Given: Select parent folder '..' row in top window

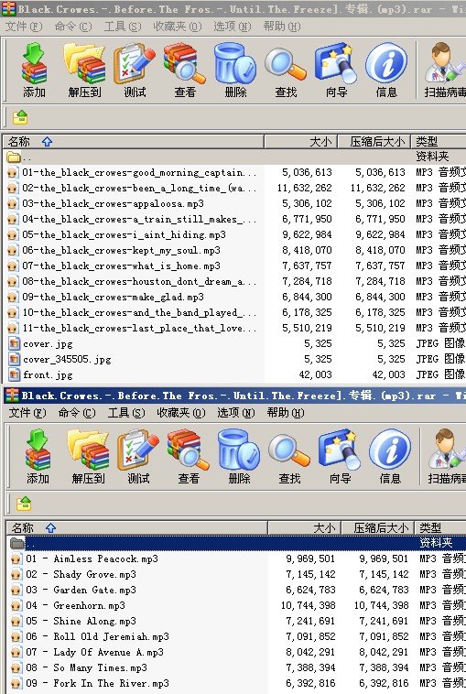Looking at the screenshot, I should click(234, 157).
